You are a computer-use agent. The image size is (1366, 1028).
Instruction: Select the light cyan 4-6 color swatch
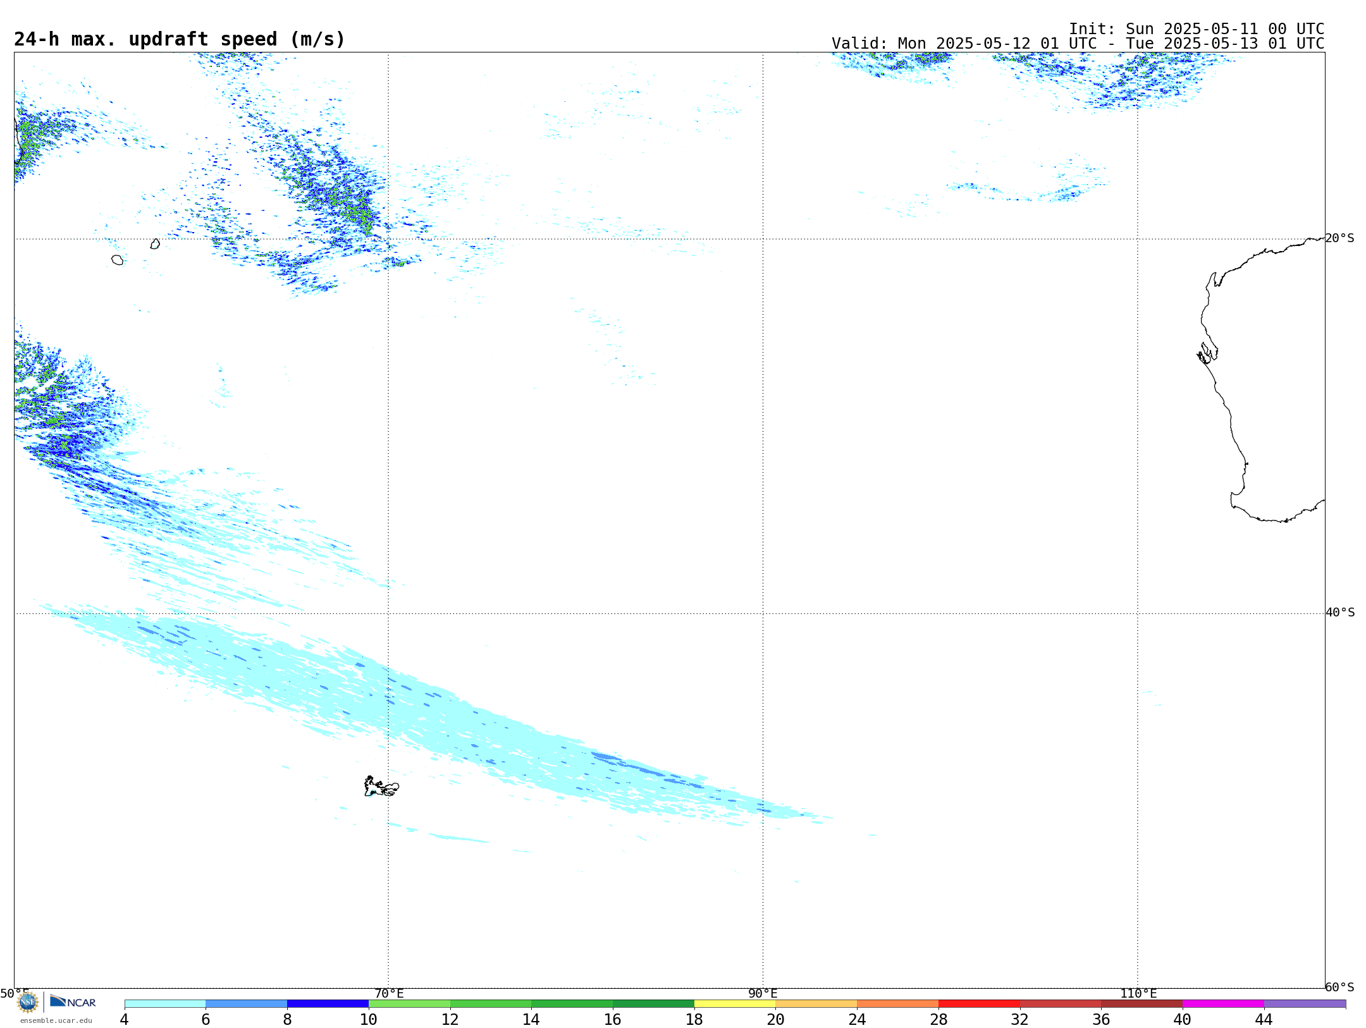pyautogui.click(x=165, y=1003)
